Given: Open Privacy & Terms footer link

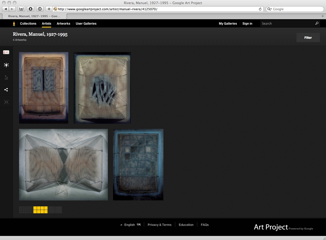Looking at the screenshot, I should click(160, 225).
